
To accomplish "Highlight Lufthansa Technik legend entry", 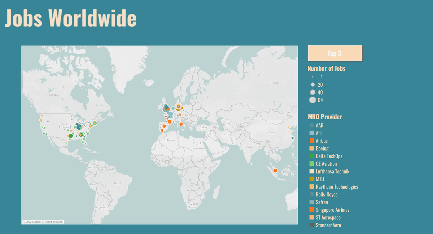I will 332,172.
